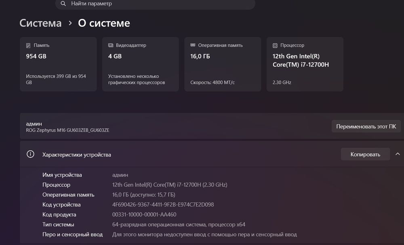Open the 'Память' storage card
404x245 pixels.
(x=58, y=64)
